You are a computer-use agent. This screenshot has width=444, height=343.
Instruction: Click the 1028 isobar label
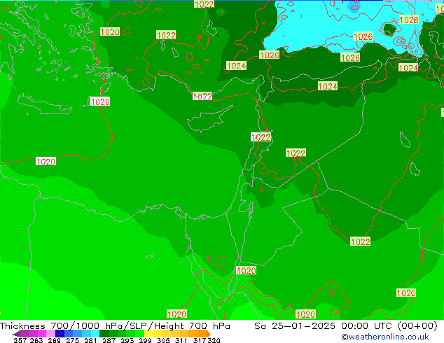408,20
